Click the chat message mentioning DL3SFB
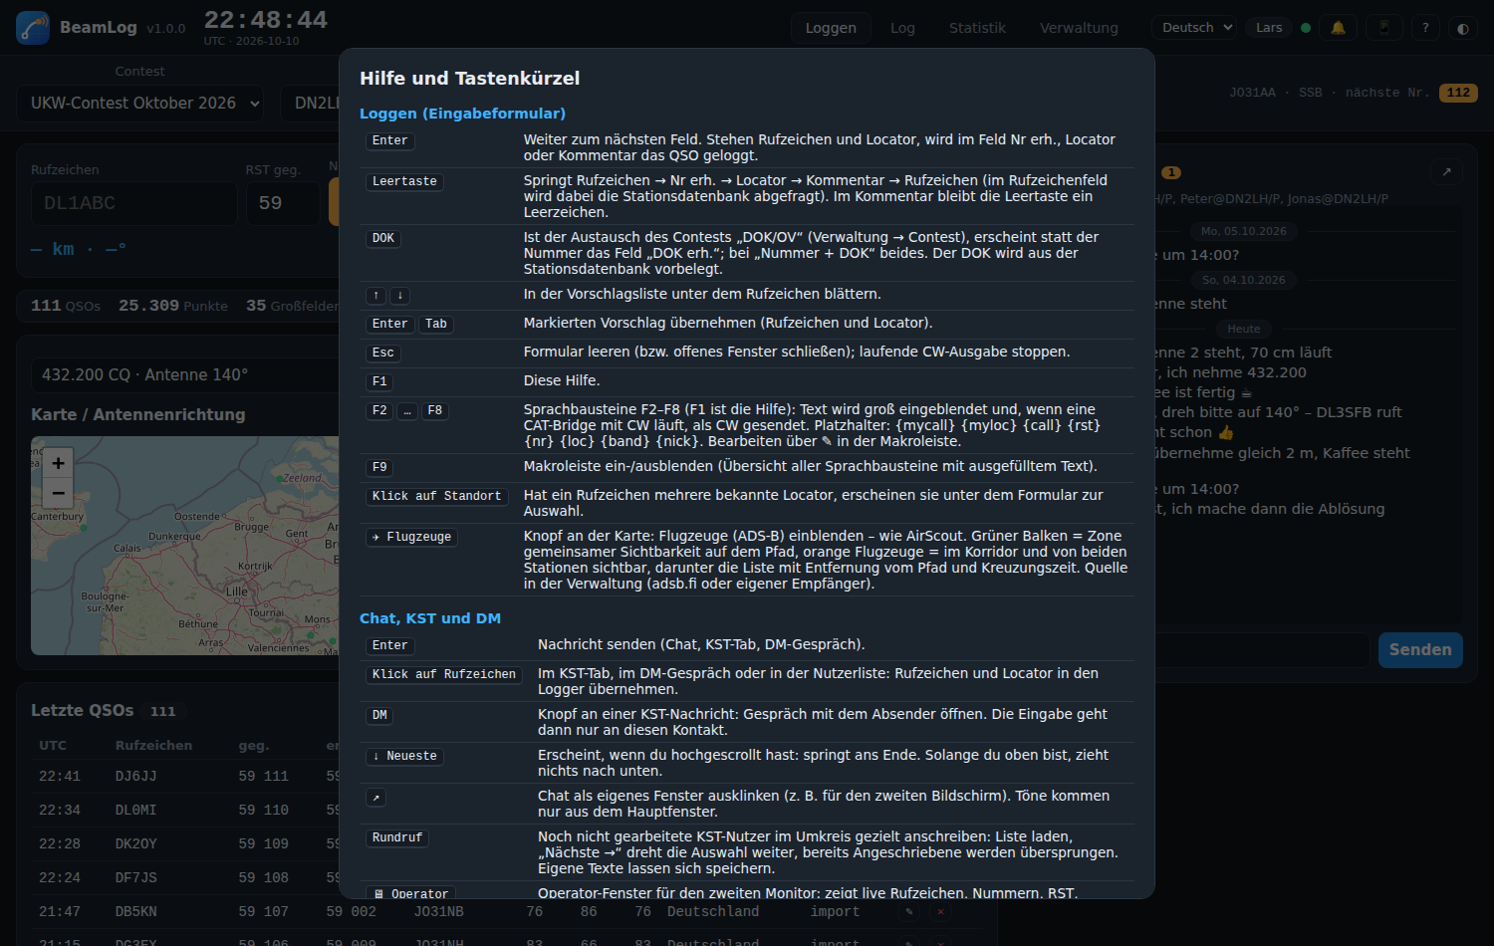This screenshot has width=1494, height=946. [1281, 412]
